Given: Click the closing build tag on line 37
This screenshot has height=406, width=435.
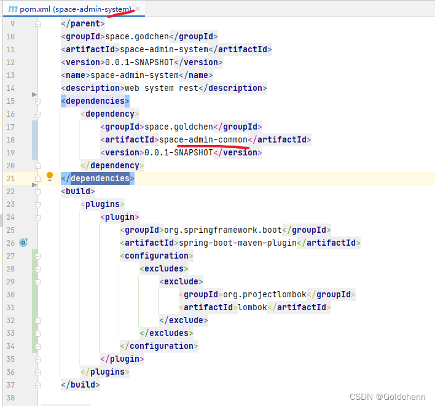Looking at the screenshot, I should [x=80, y=385].
